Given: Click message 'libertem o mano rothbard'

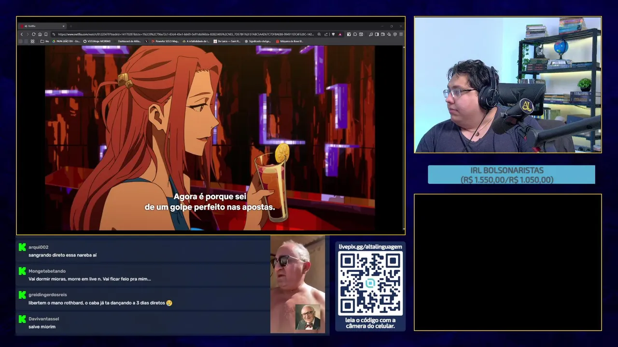Looking at the screenshot, I should point(100,303).
